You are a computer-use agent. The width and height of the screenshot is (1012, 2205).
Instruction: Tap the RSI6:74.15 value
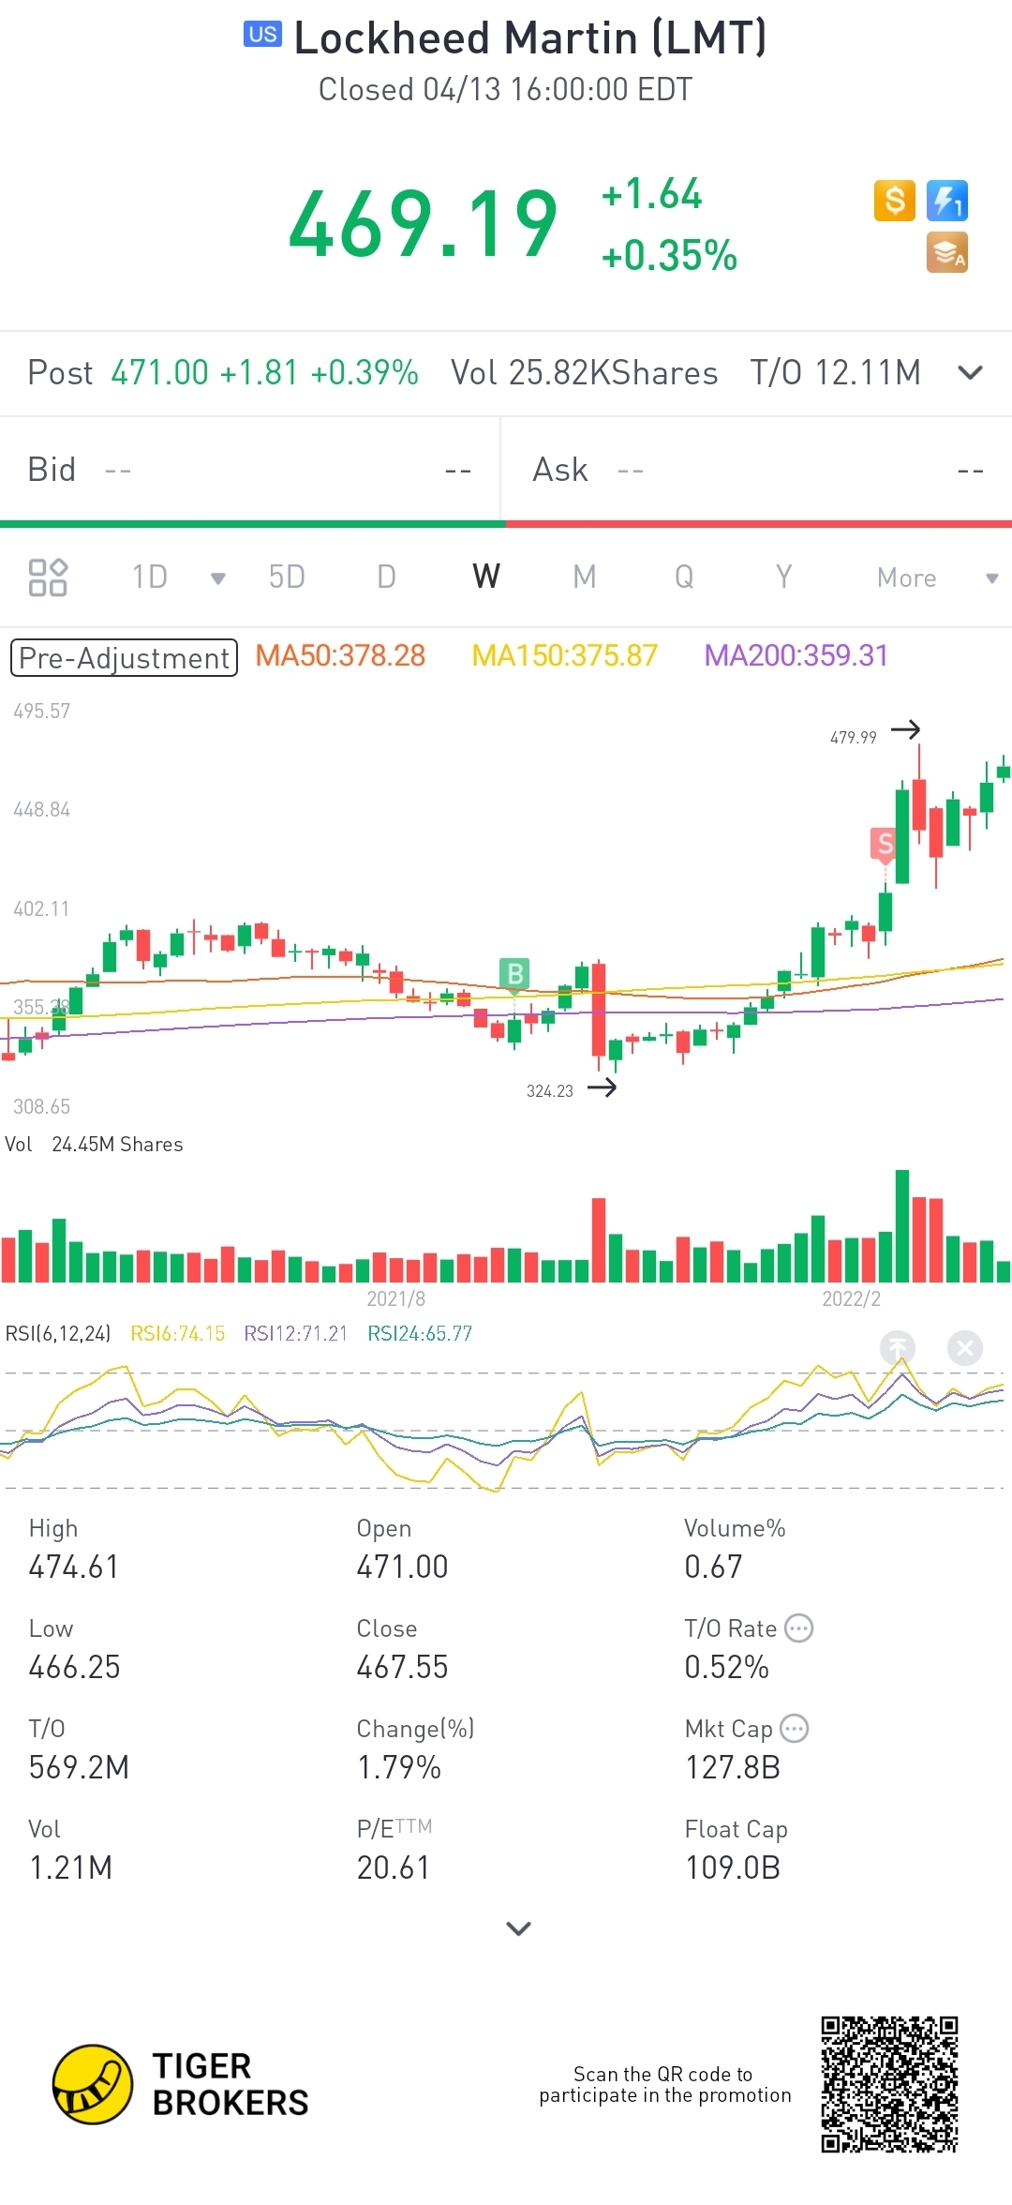pos(177,1333)
